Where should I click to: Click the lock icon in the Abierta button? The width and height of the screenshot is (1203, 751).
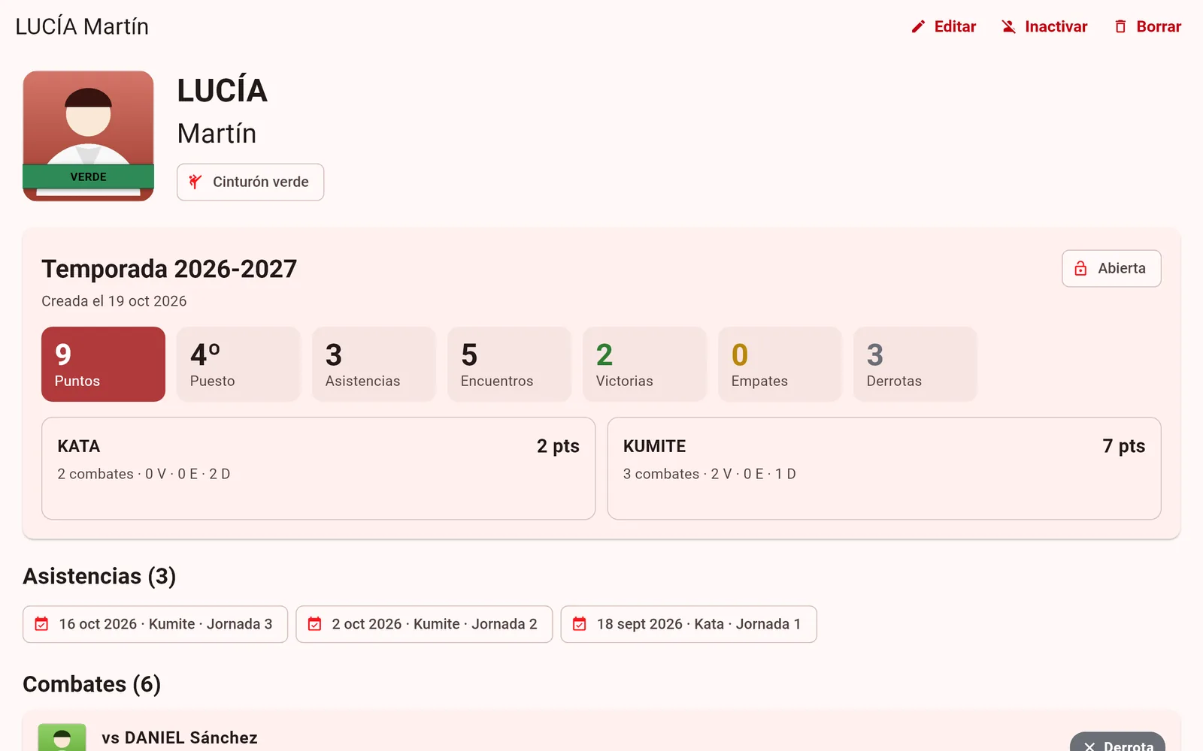(x=1080, y=269)
